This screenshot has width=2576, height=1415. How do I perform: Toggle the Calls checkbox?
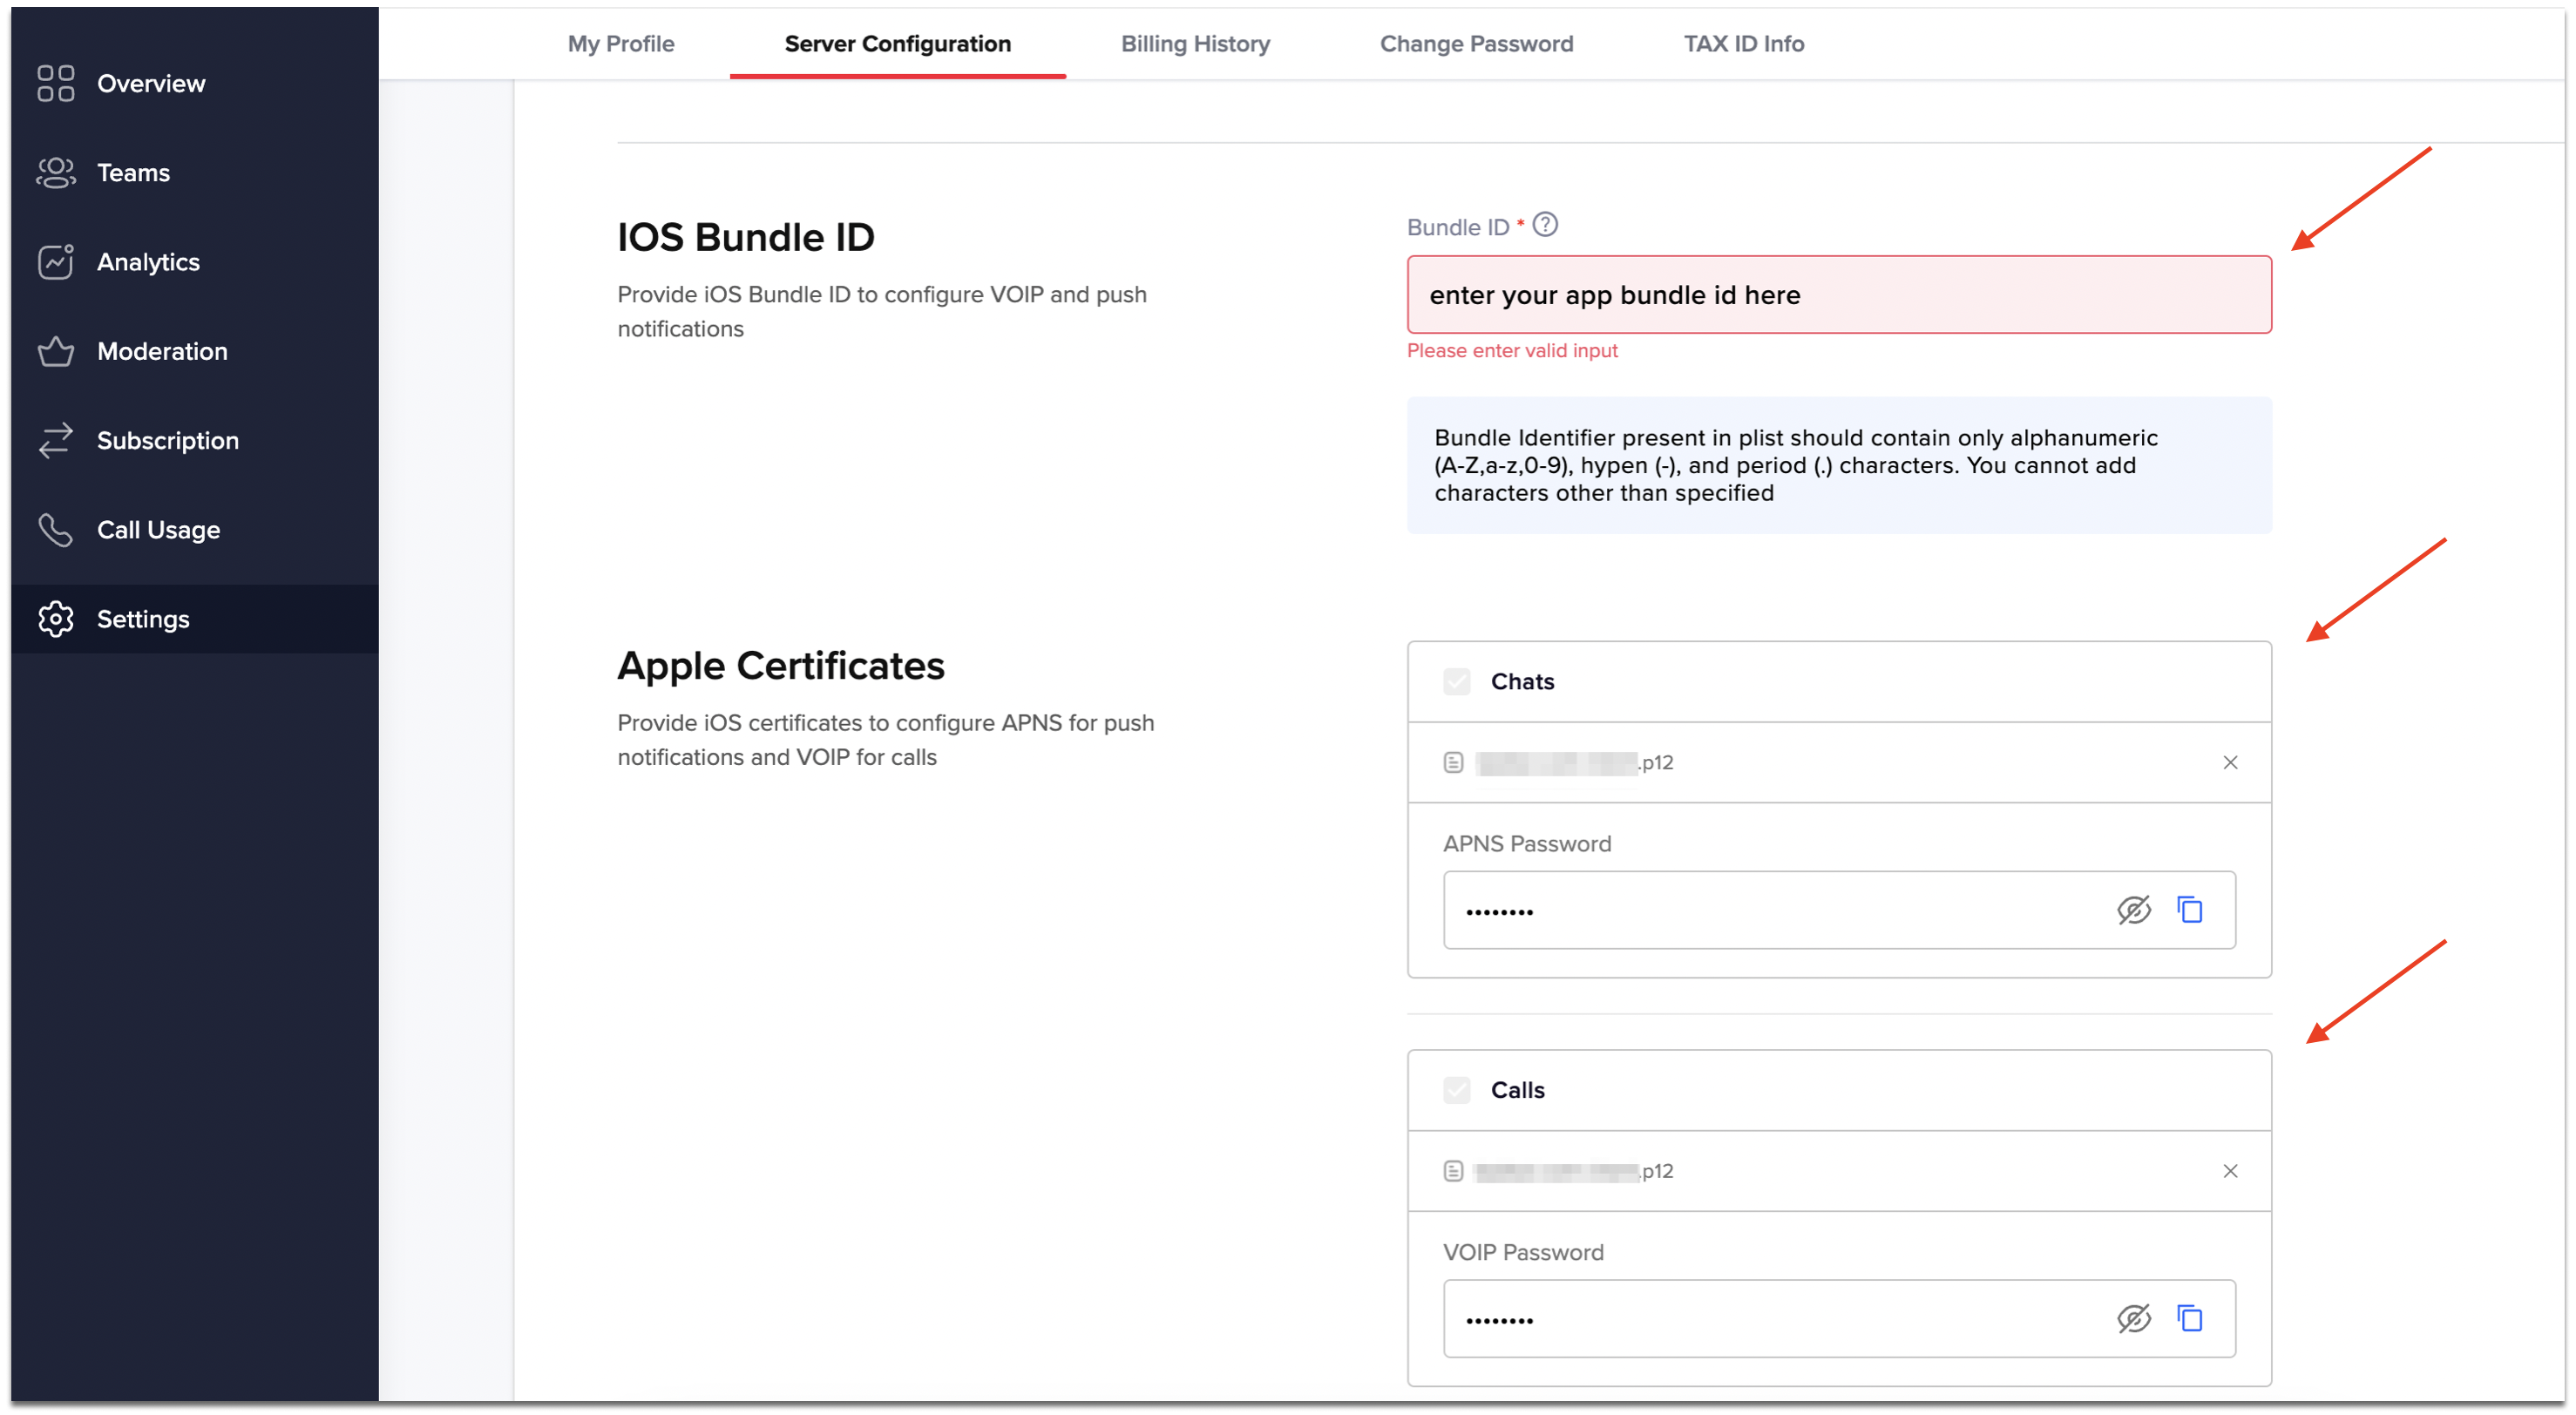(x=1457, y=1090)
